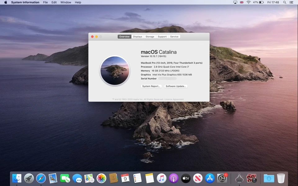
Task: Open System Preferences gear with badge
Action: pyautogui.click(x=222, y=179)
